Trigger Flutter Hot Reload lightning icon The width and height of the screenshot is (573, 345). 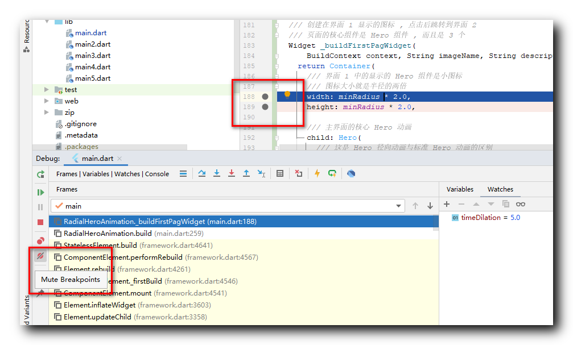point(317,173)
